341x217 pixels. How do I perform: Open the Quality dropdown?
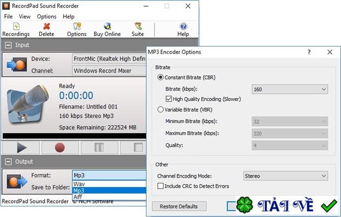(290, 145)
